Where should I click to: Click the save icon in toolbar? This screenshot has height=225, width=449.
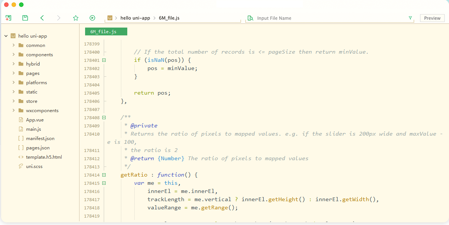25,18
